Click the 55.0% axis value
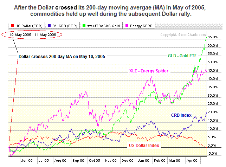This screenshot has width=226, height=167. [x=213, y=54]
